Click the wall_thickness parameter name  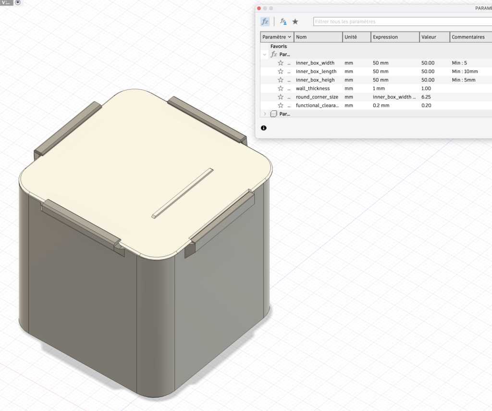[x=313, y=88]
